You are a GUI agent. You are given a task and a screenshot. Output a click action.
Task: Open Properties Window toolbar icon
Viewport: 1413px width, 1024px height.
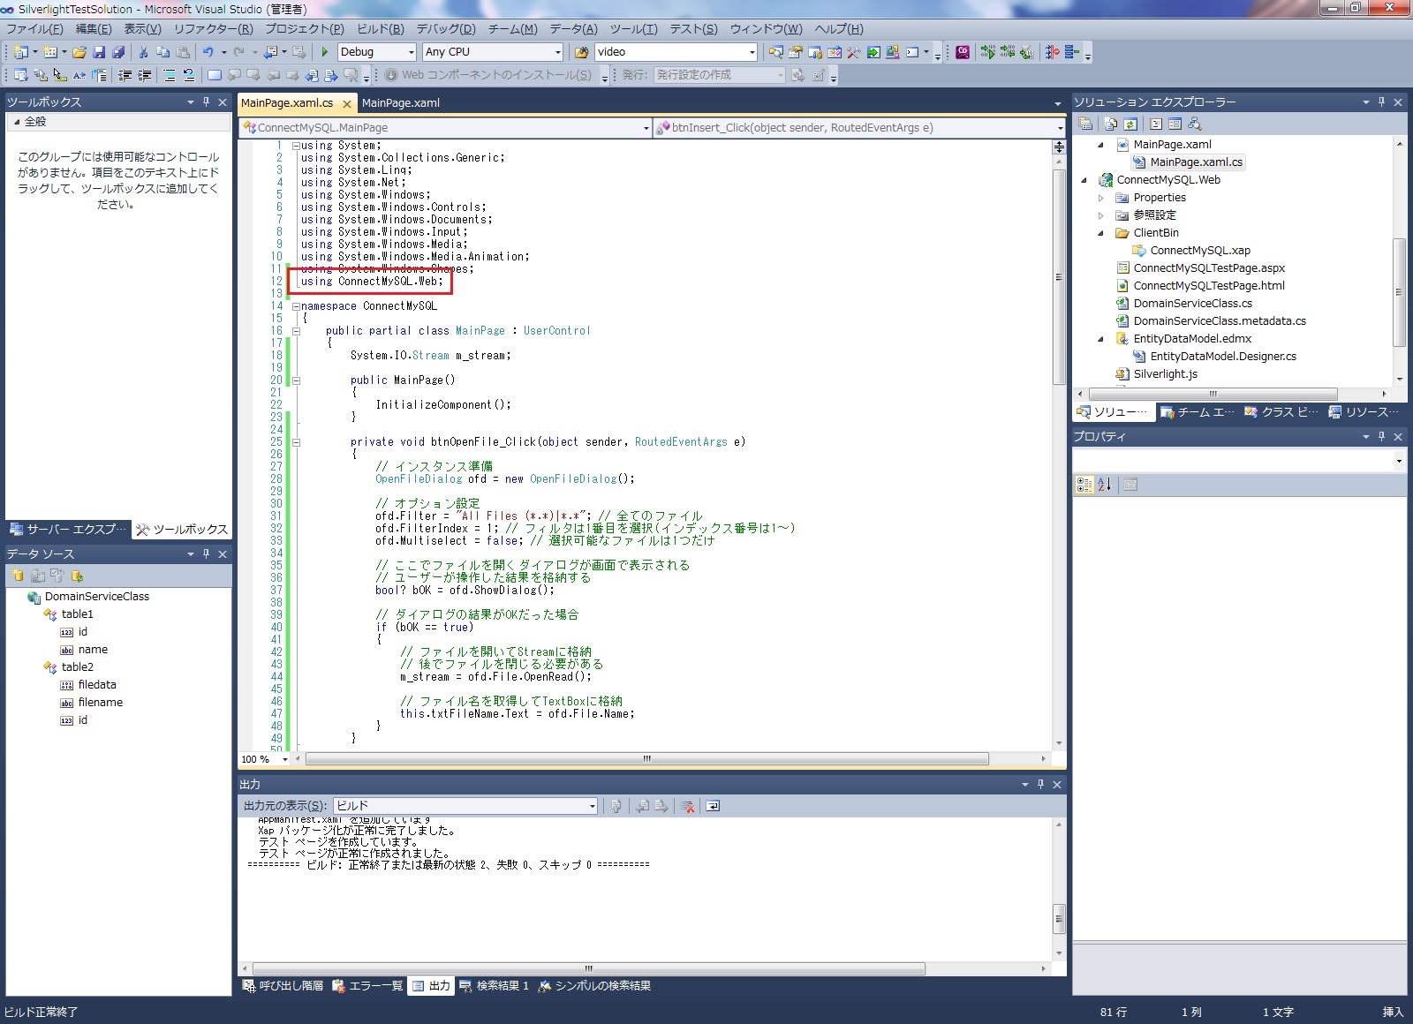click(796, 52)
